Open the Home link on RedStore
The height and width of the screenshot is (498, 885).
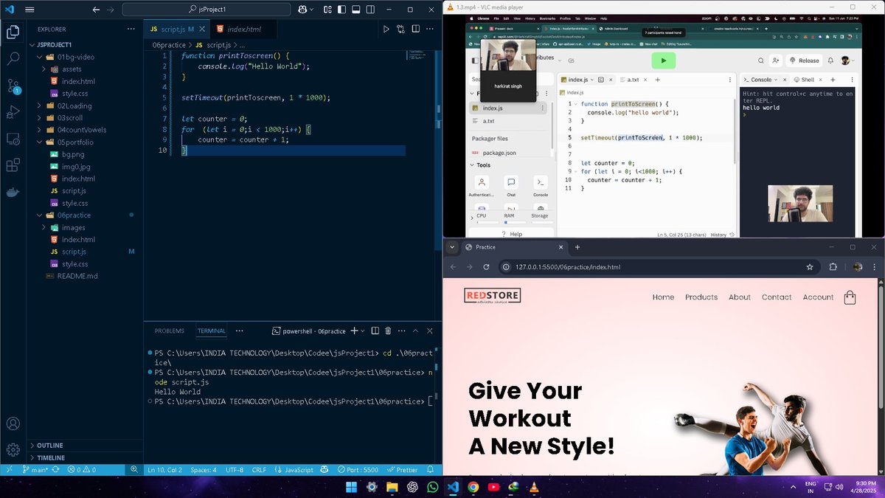tap(663, 297)
